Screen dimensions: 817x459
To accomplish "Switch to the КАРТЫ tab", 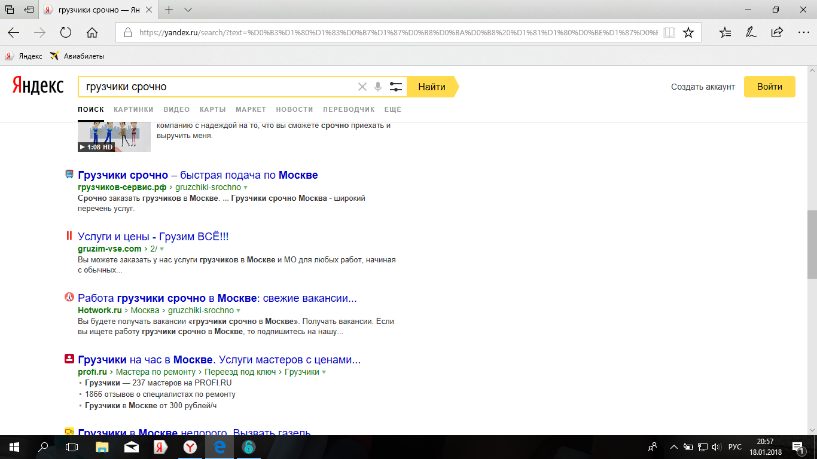I will coord(213,109).
